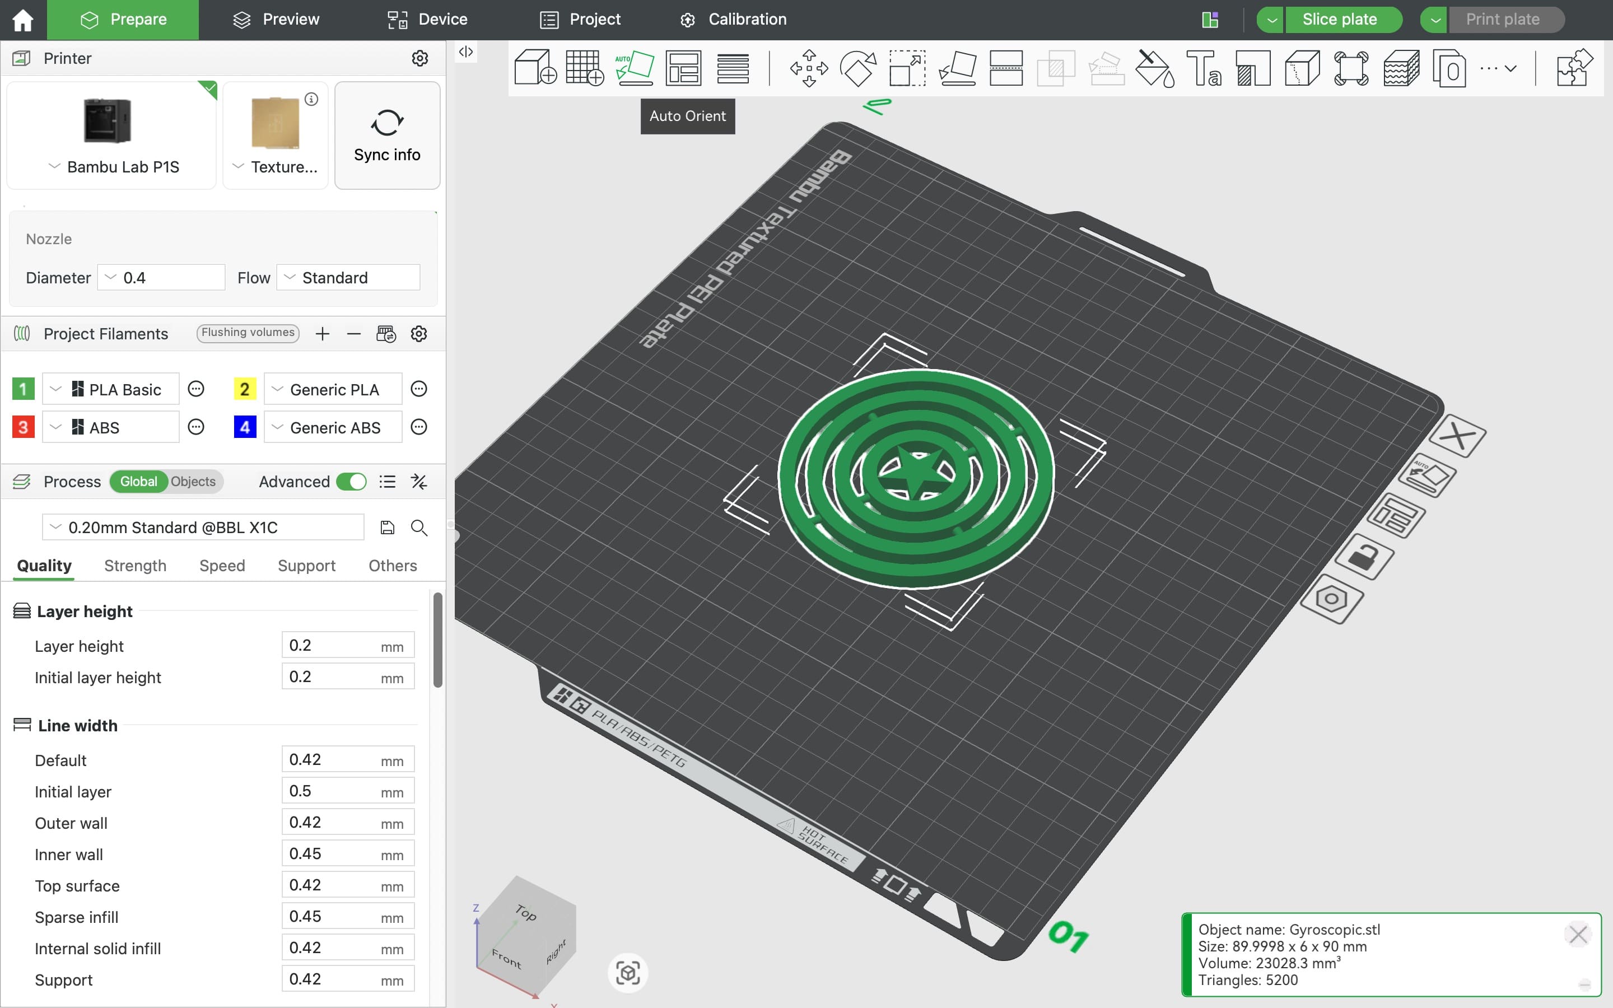The width and height of the screenshot is (1613, 1008).
Task: Open the Text shape tool
Action: (1204, 68)
